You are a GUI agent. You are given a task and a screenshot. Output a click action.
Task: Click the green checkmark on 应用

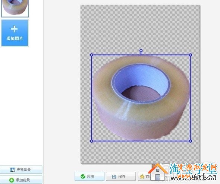coord(83,176)
